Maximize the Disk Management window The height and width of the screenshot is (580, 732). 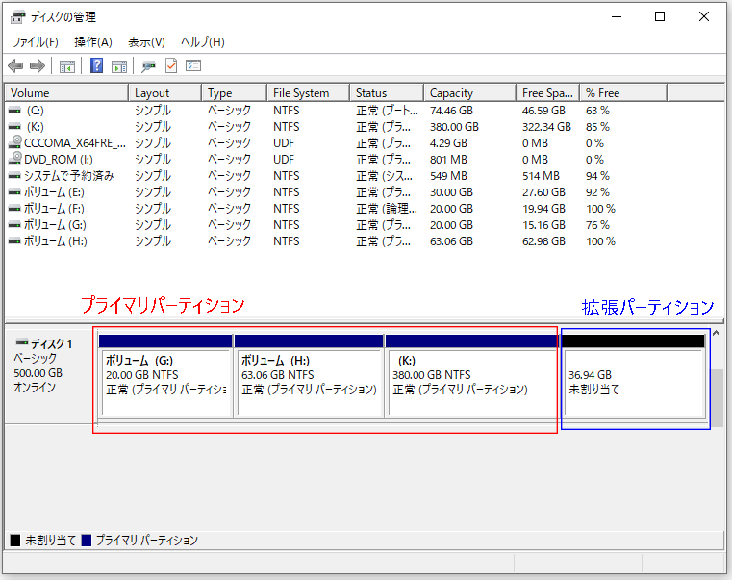coord(660,16)
